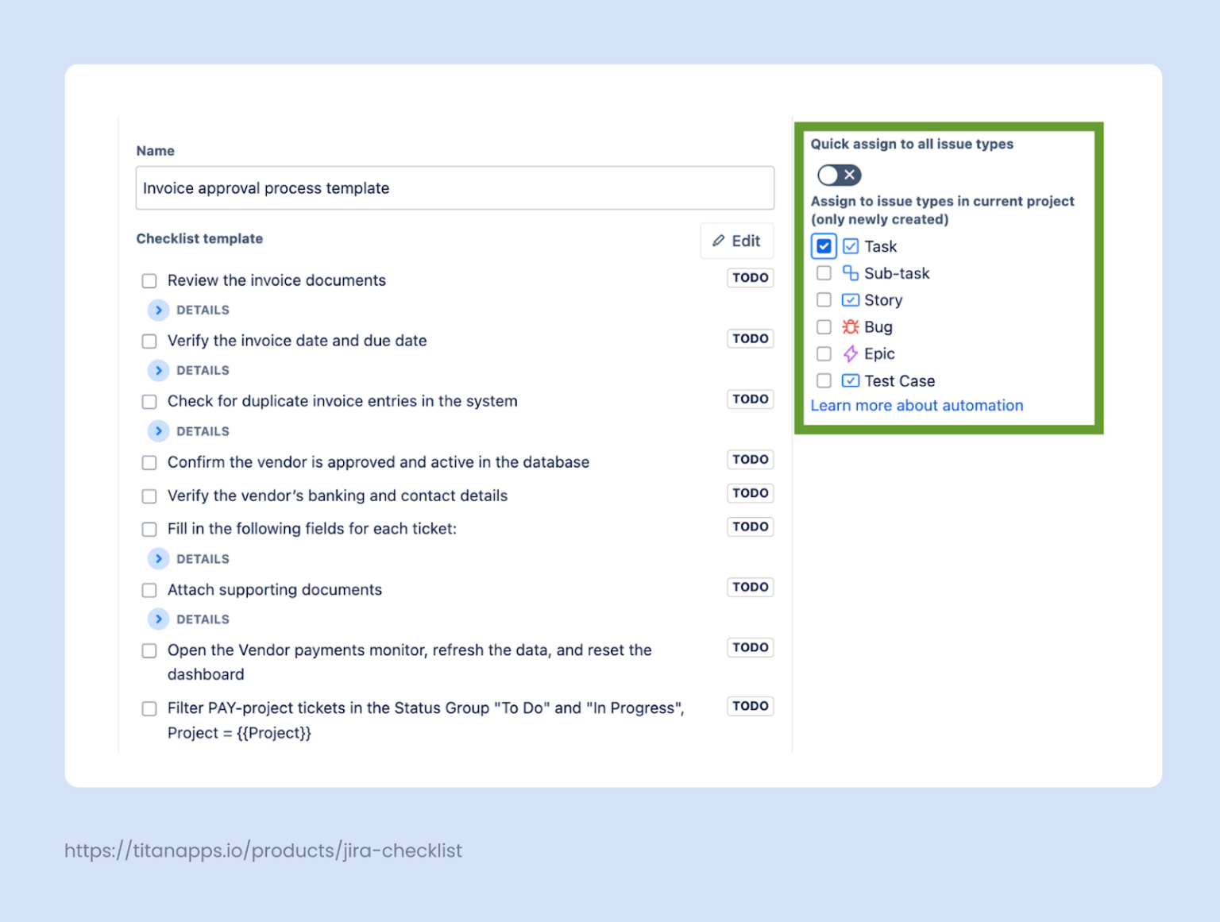Check the Story checkbox
1220x922 pixels.
pyautogui.click(x=824, y=300)
